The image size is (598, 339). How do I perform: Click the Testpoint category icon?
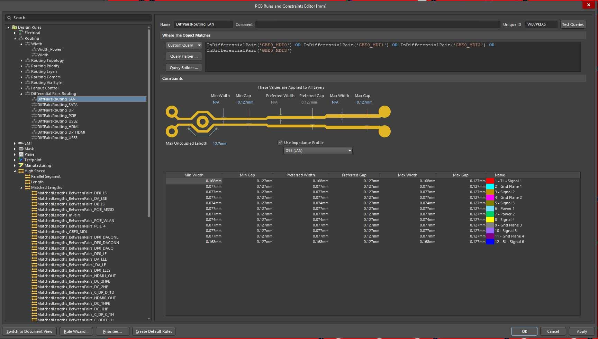coord(21,160)
